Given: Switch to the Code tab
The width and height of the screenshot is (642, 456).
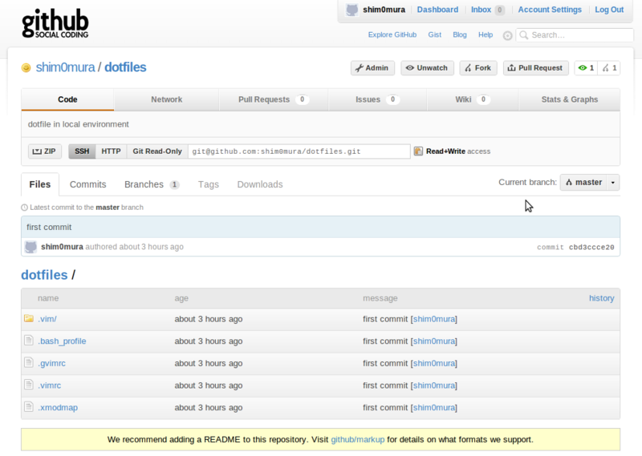Looking at the screenshot, I should pyautogui.click(x=67, y=99).
